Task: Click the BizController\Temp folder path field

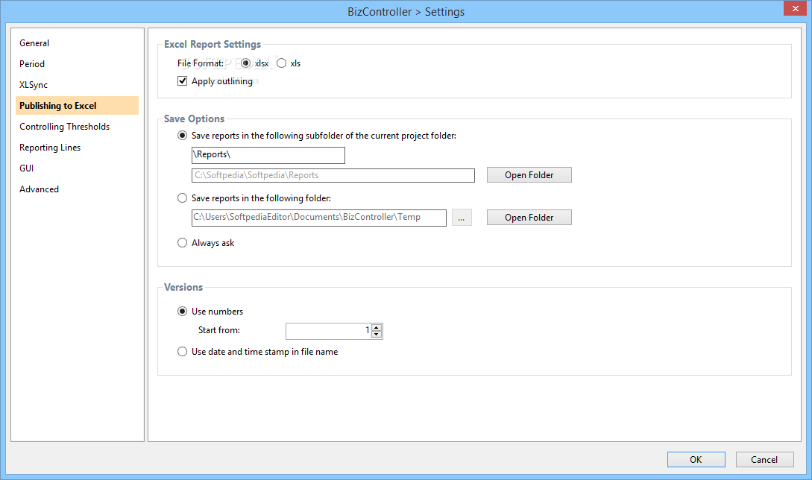Action: click(x=319, y=218)
